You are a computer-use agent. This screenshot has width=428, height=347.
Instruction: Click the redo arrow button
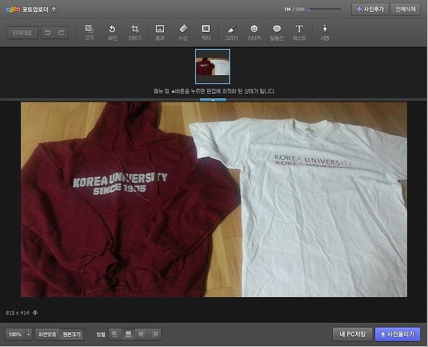(x=61, y=33)
